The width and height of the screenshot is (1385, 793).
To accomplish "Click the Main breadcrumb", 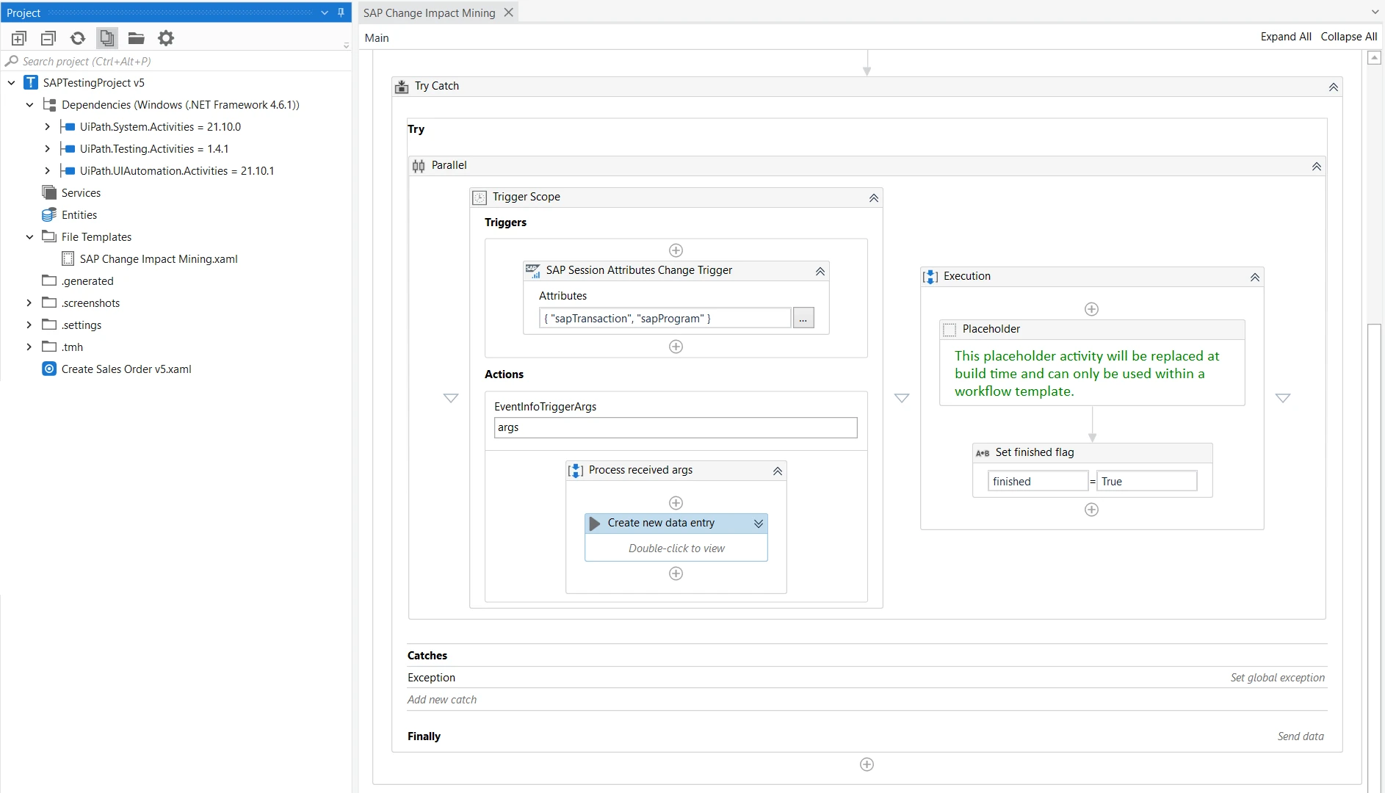I will [377, 38].
